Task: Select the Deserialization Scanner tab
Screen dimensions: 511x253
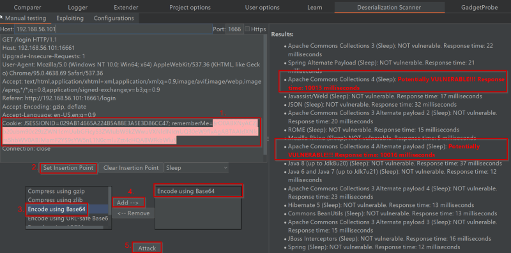Action: pos(389,7)
